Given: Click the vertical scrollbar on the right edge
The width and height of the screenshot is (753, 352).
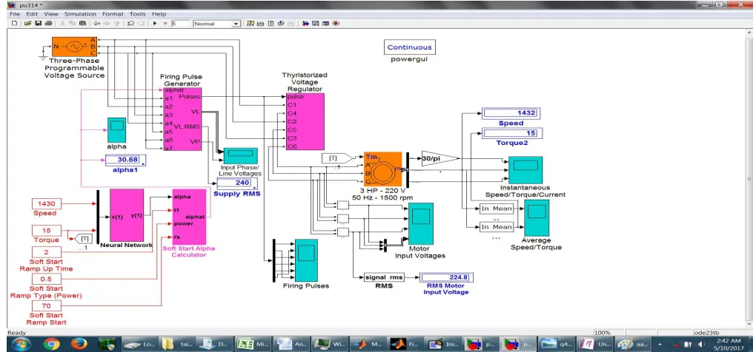Looking at the screenshot, I should pyautogui.click(x=749, y=177).
